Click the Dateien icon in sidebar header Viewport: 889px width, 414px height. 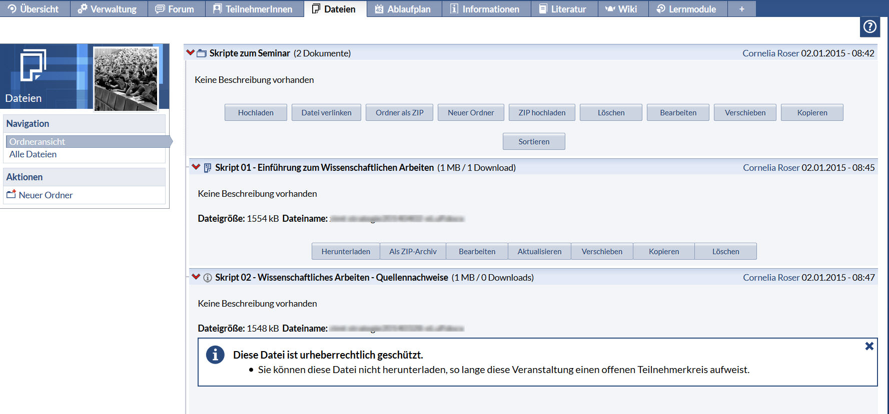pyautogui.click(x=33, y=65)
